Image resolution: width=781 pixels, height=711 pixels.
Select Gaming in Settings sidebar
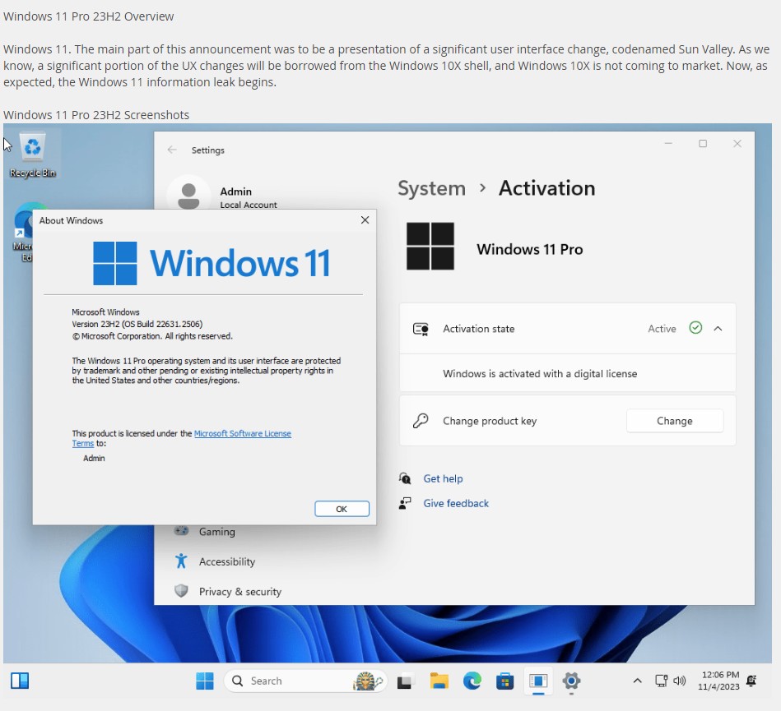click(x=216, y=532)
